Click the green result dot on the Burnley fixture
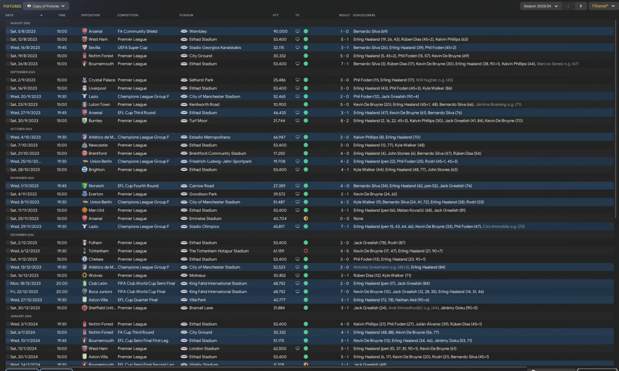Viewport: 619px width, 371px height. pyautogui.click(x=306, y=121)
